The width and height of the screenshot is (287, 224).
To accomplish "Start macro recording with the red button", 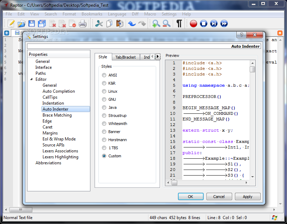I will tap(193, 24).
